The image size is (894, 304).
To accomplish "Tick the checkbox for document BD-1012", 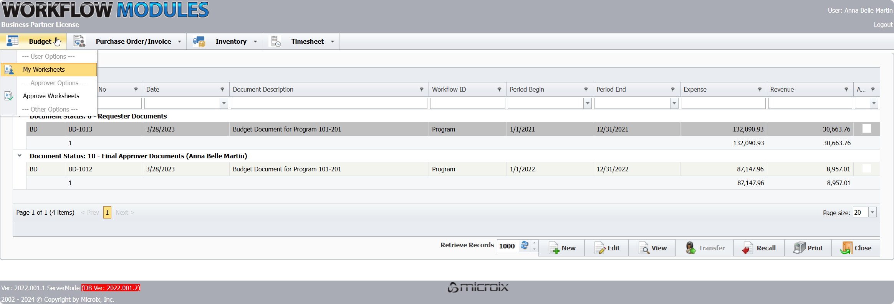I will click(x=867, y=169).
